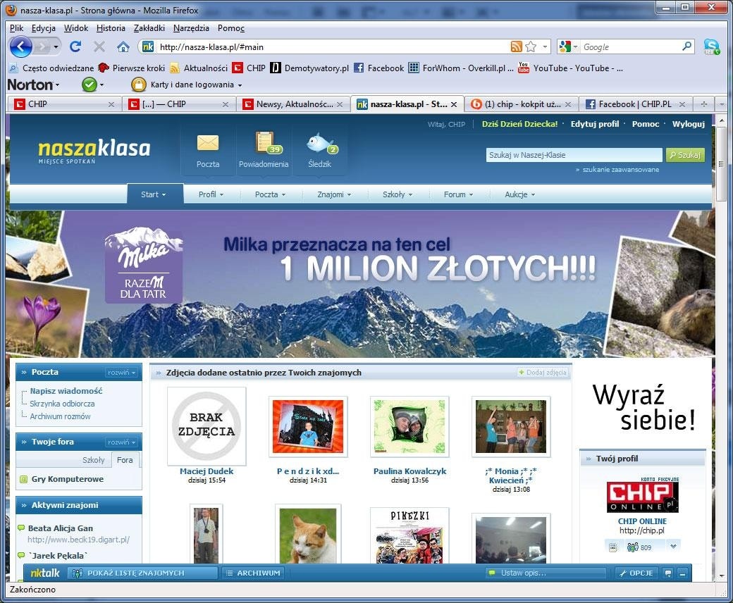
Task: Expand the Profil menu dropdown
Action: (x=211, y=194)
